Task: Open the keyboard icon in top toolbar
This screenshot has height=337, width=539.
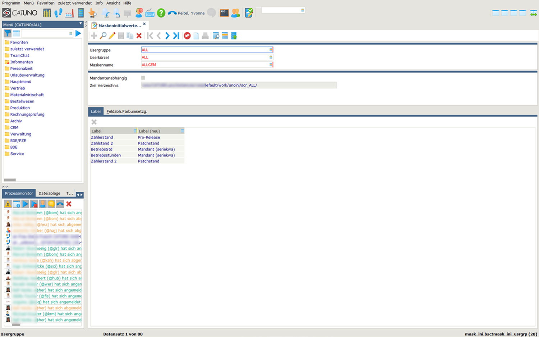Action: point(150,13)
